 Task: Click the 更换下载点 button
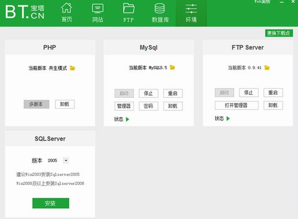pos(279,33)
